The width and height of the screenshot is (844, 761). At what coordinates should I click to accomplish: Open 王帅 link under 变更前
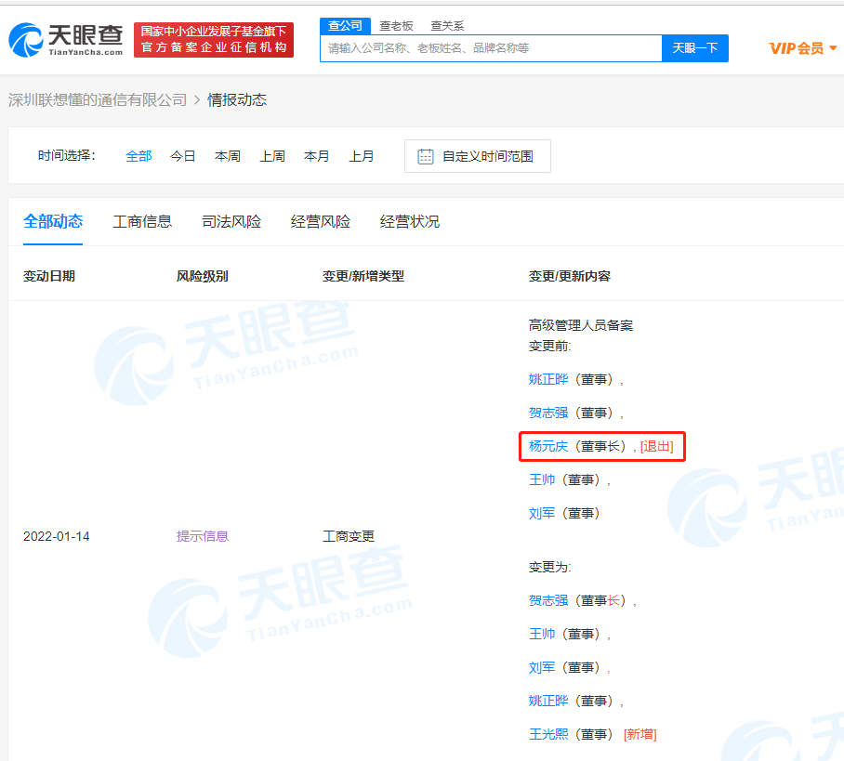542,479
